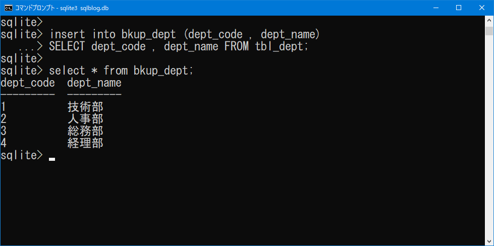Click the blinking cursor at the last prompt

(x=52, y=159)
